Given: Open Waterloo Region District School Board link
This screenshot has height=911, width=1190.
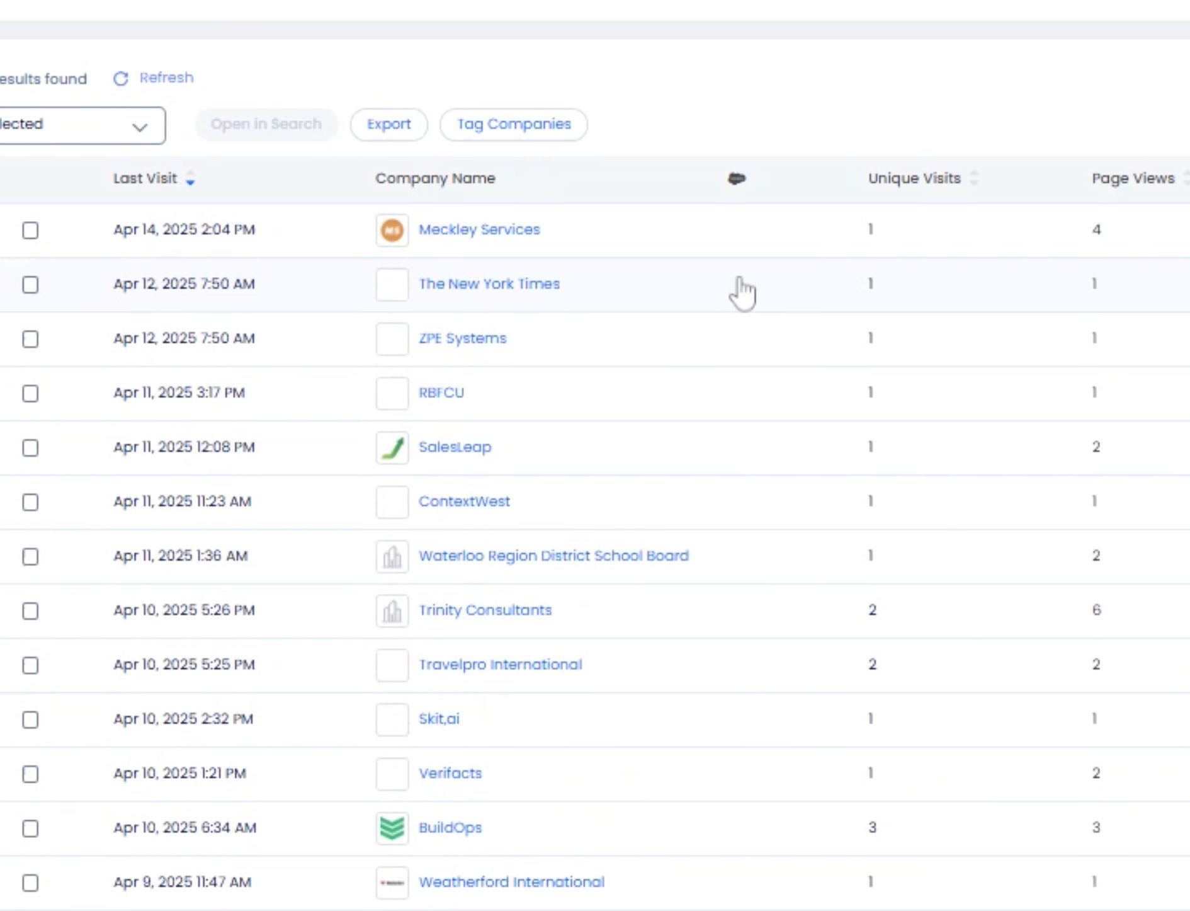Looking at the screenshot, I should [553, 556].
